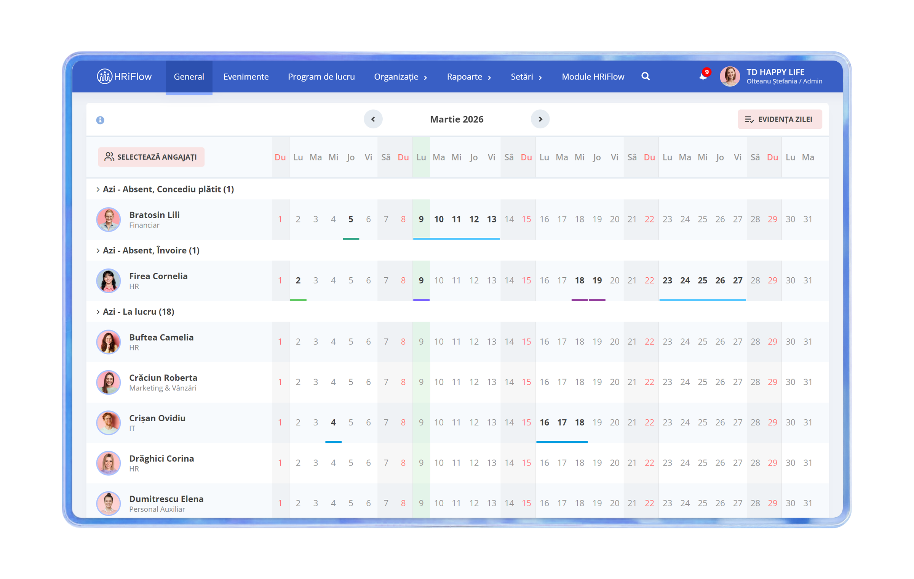
Task: Expand the Rapoarte menu
Action: (469, 77)
